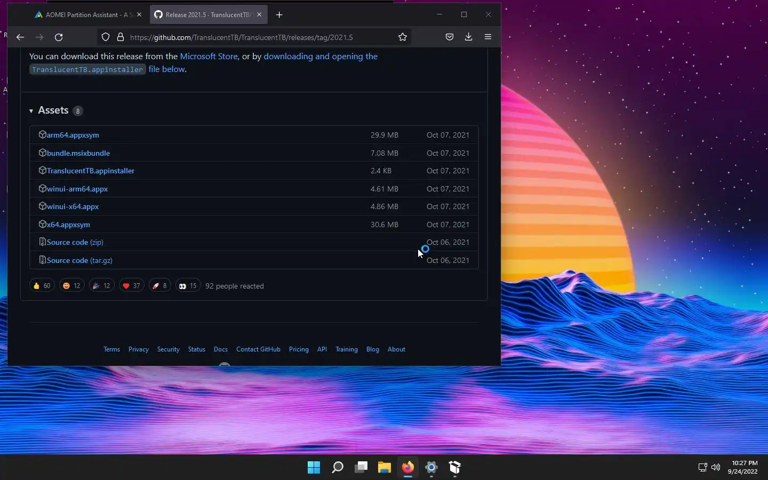
Task: Download winui-arm64.appx asset
Action: (77, 189)
